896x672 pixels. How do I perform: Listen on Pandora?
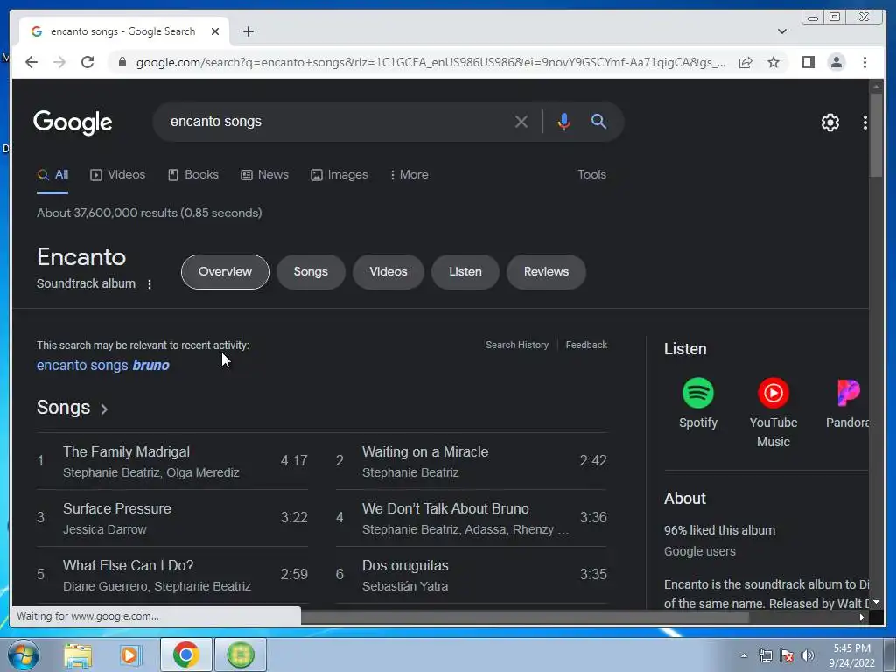[847, 403]
